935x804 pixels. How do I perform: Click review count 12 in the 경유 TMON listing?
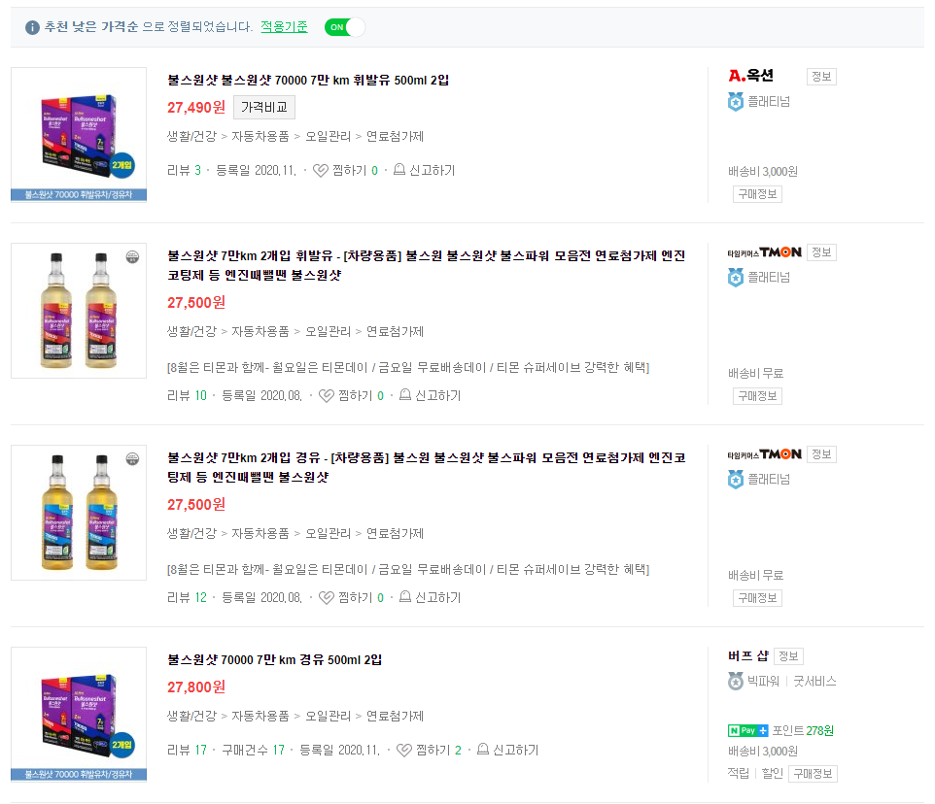pyautogui.click(x=201, y=597)
